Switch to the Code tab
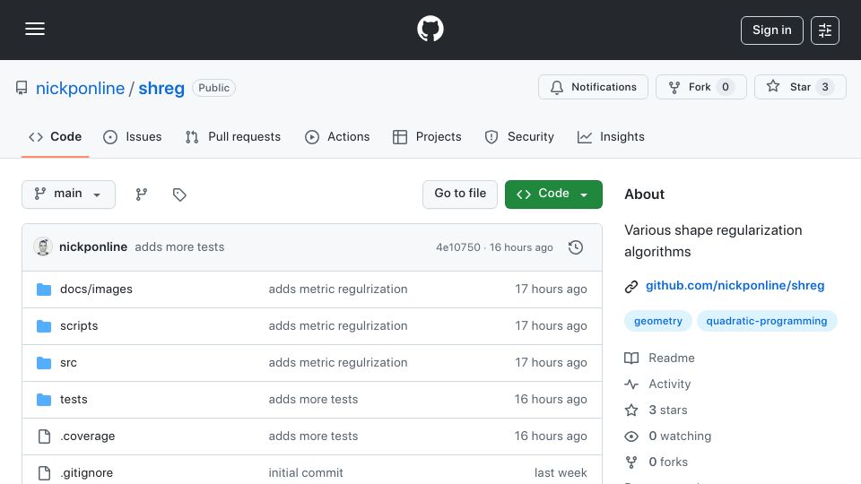 click(55, 136)
